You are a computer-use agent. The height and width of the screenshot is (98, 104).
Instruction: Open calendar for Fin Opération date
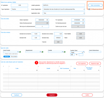83,20
